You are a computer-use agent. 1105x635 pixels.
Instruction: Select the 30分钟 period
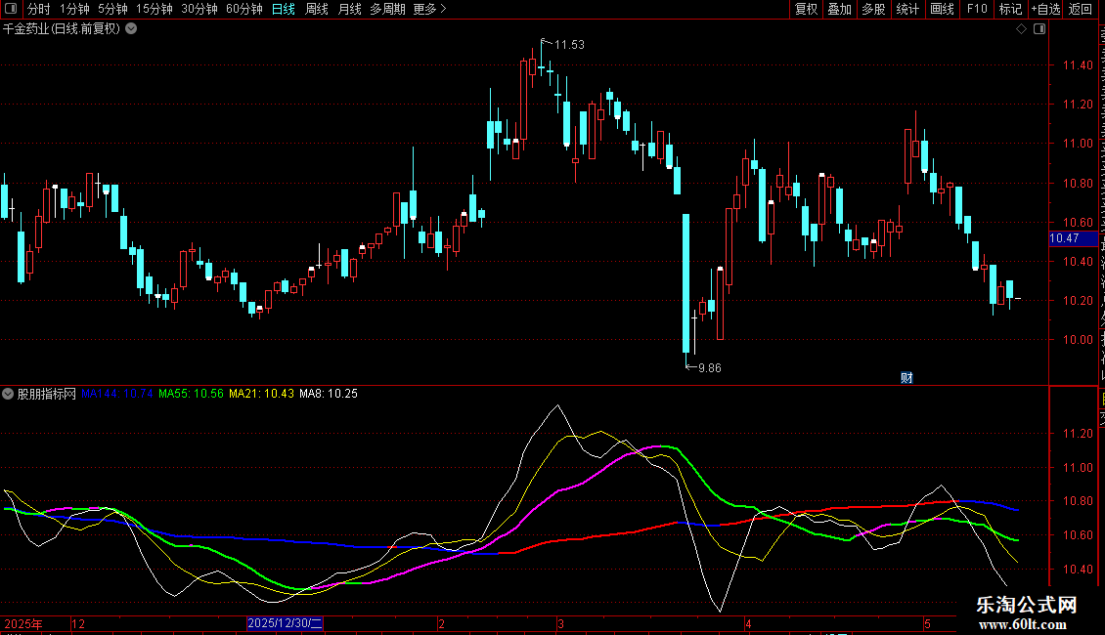(x=199, y=9)
